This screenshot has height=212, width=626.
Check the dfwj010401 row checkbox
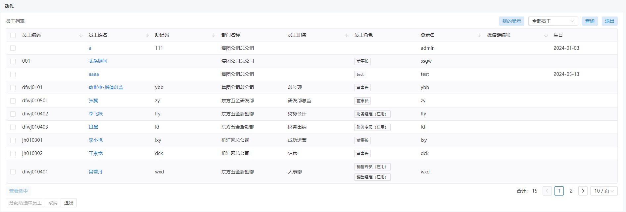click(x=13, y=172)
